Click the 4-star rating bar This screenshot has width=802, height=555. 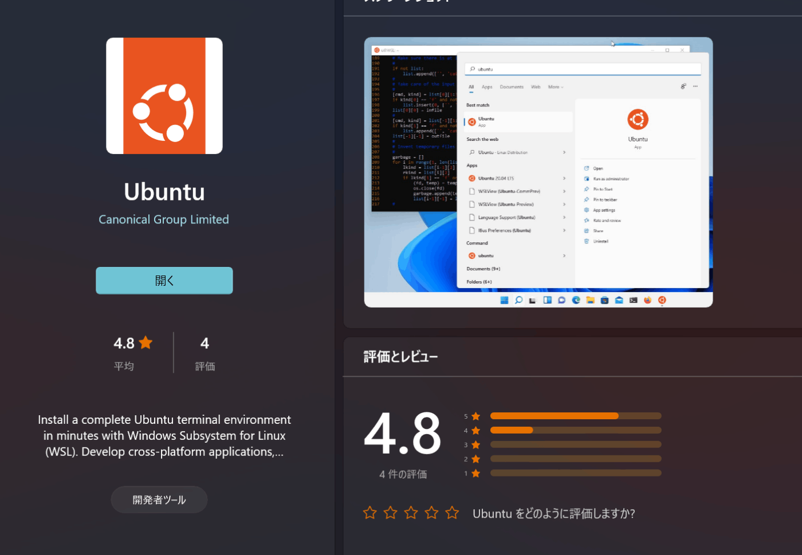(576, 430)
